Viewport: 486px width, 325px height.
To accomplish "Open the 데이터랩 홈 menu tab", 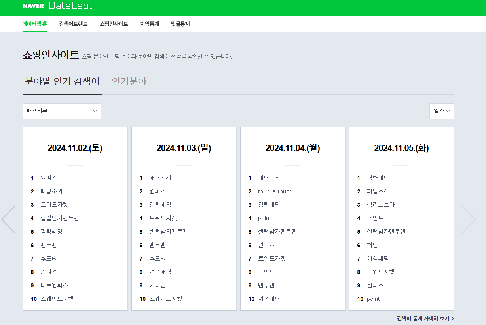I will (x=35, y=24).
